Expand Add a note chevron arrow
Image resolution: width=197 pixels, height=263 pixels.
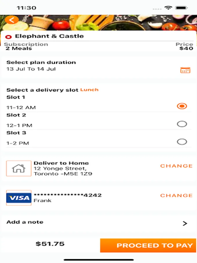tap(184, 224)
